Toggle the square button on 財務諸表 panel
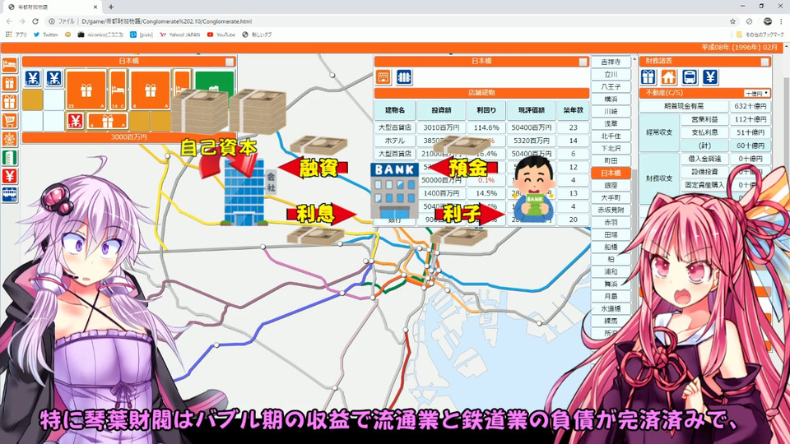790x444 pixels. (x=764, y=62)
